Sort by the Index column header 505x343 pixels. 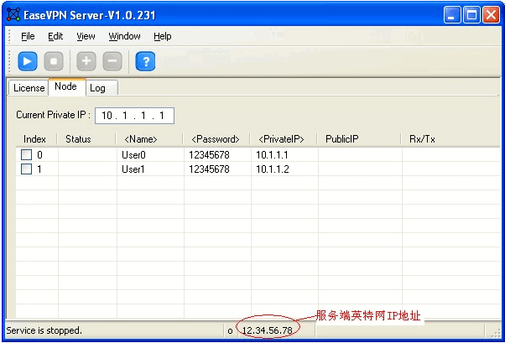click(x=34, y=139)
